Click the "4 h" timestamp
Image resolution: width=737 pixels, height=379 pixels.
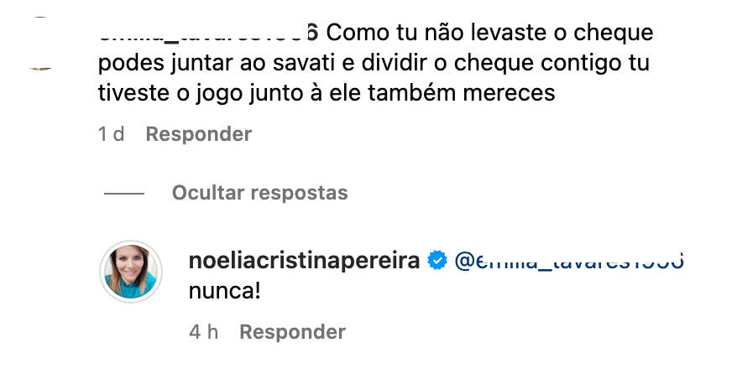tap(204, 332)
